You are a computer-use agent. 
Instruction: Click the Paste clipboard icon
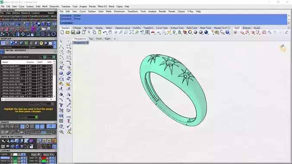[x=100, y=32]
